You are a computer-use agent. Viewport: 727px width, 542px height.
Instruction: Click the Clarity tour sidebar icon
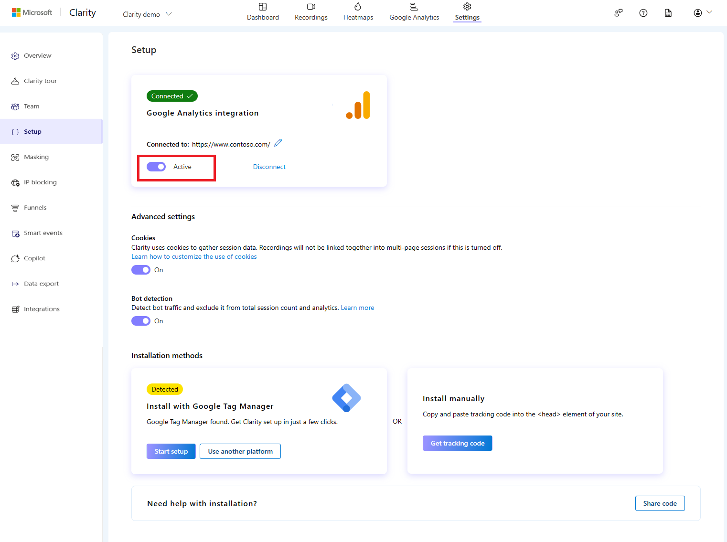15,81
